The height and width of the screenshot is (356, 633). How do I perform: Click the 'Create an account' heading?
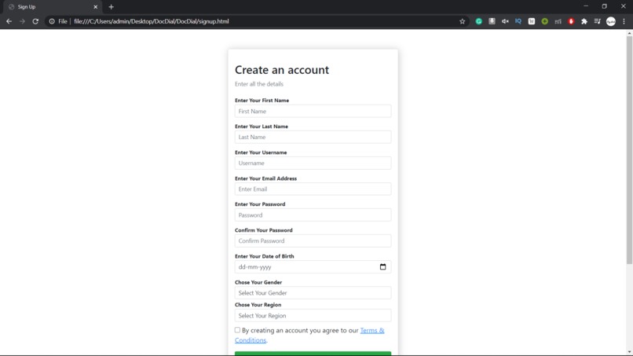[x=282, y=70]
